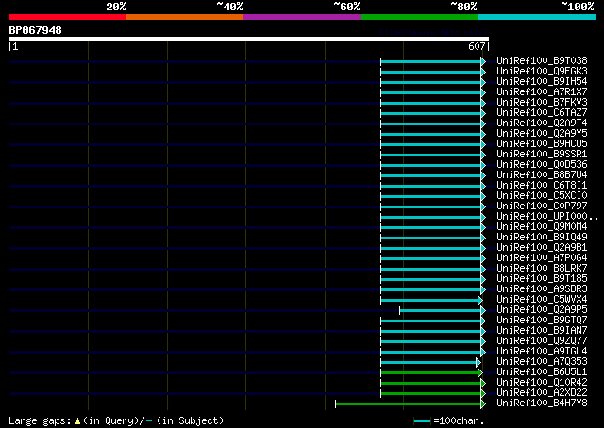
Task: Click UniRef100_Q2A9T4 text
Action: pyautogui.click(x=542, y=123)
